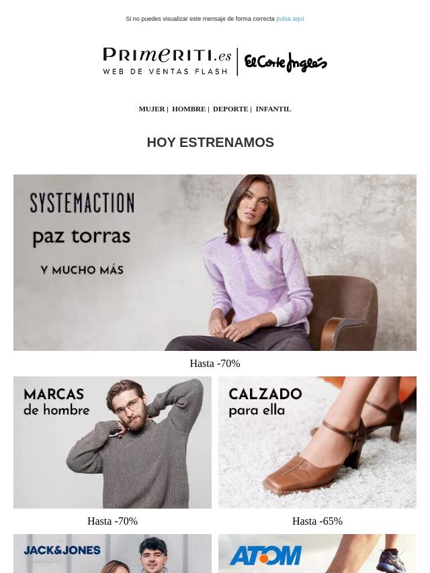The height and width of the screenshot is (573, 430).
Task: Open the 'pulsa aquí' link
Action: point(290,19)
